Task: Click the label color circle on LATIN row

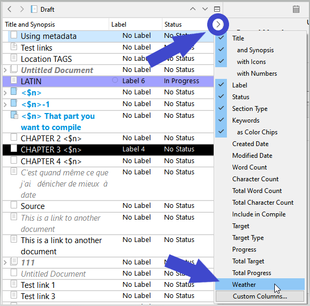Action: (x=115, y=80)
